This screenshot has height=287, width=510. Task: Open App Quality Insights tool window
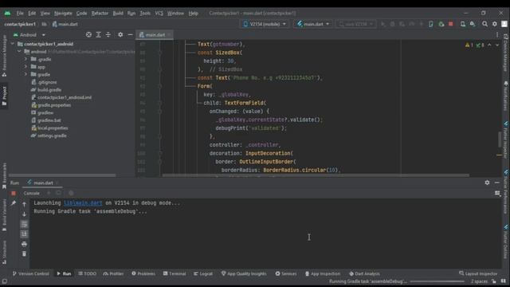point(244,273)
